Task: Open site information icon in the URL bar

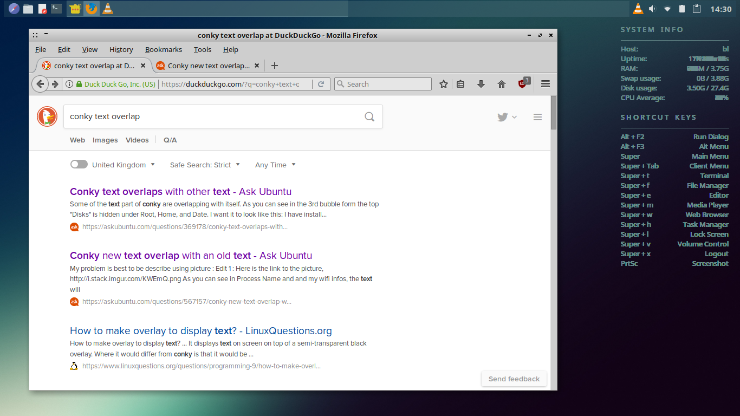Action: pos(69,84)
